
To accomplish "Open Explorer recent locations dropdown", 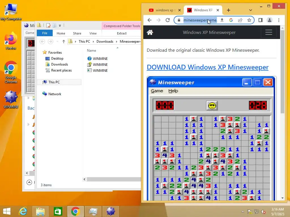I will (57, 42).
